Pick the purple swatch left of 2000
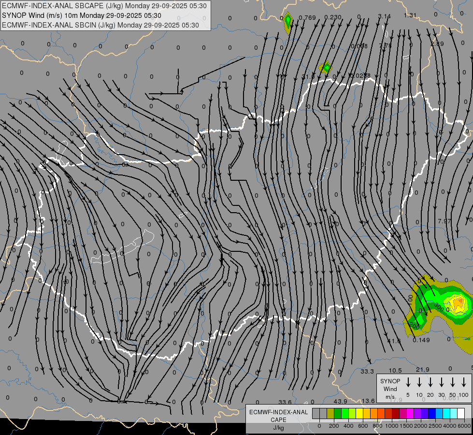Image resolution: width=473 pixels, height=435 pixels. click(417, 414)
